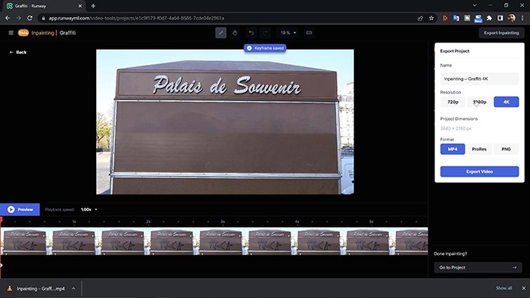Screen dimensions: 530x298
Task: Expand downloaded file options chevron
Action: pos(73,288)
